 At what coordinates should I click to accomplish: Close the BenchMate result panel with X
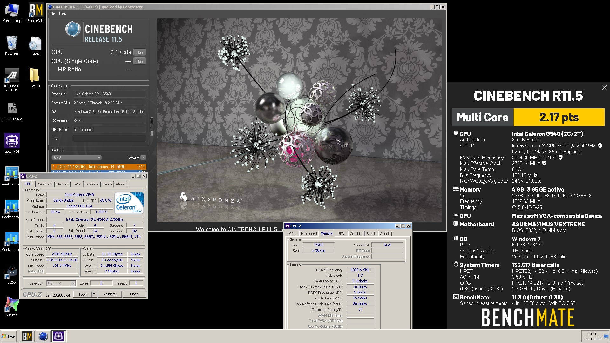604,87
